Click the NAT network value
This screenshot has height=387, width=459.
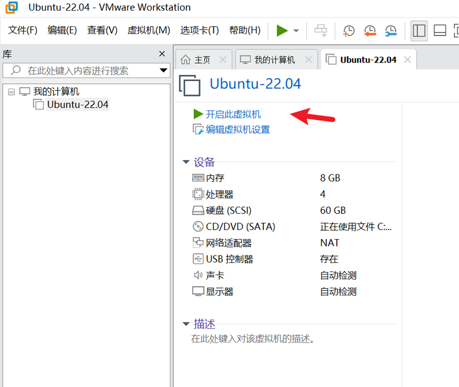coord(330,243)
